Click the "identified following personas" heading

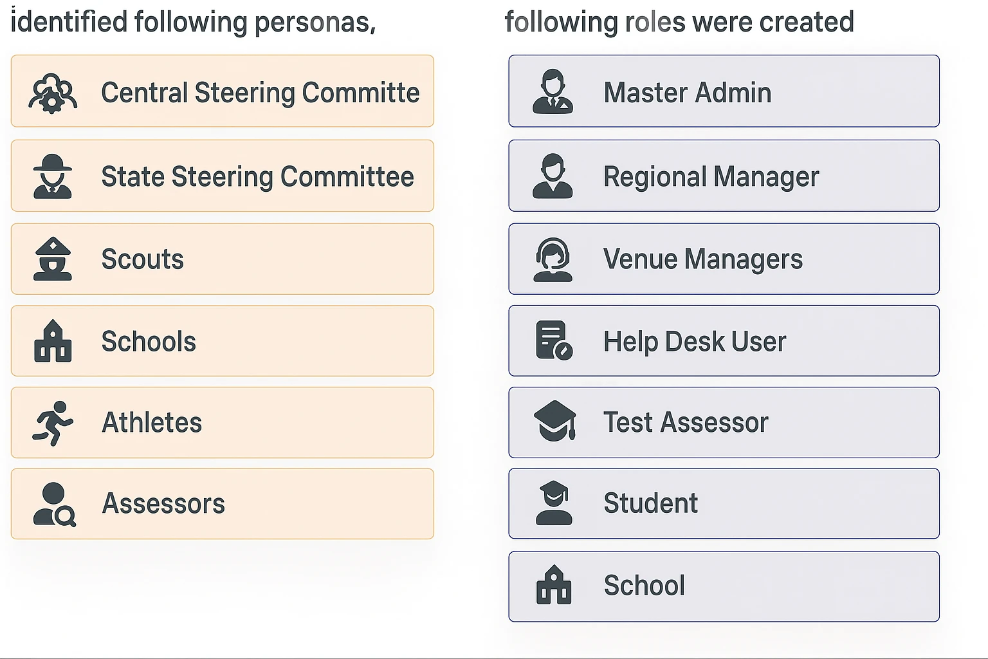193,22
